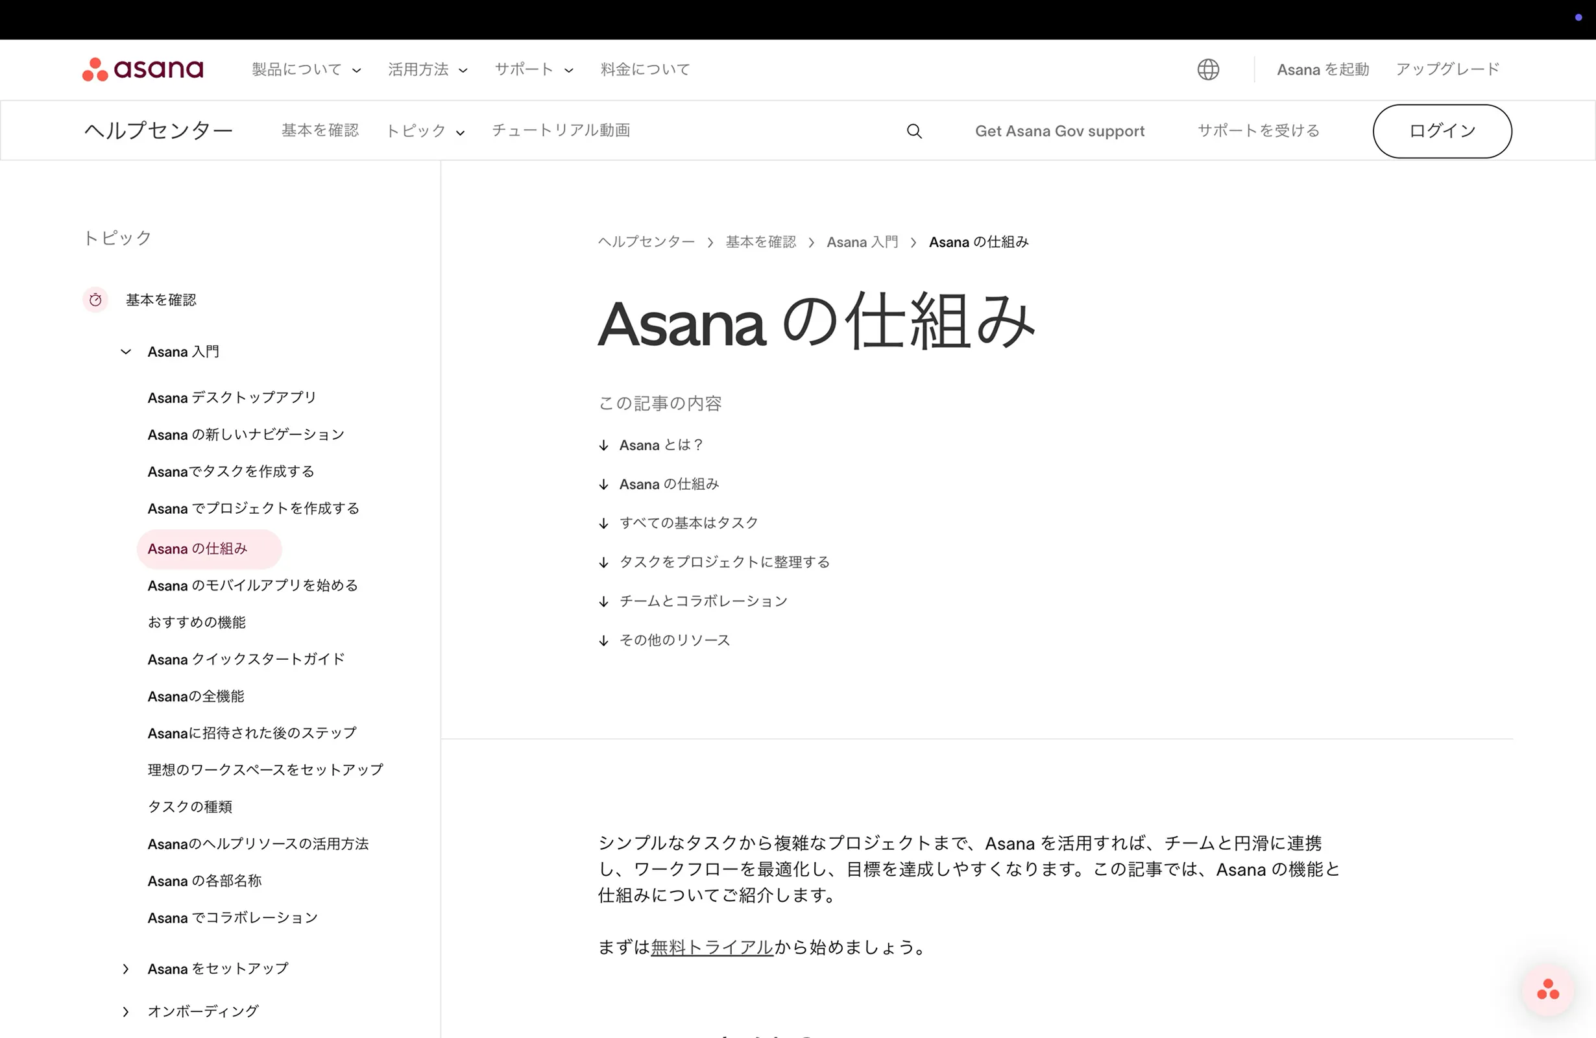Viewport: 1596px width, 1038px height.
Task: Open the globe language selector
Action: point(1208,69)
